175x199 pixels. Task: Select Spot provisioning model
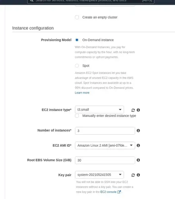click(77, 66)
